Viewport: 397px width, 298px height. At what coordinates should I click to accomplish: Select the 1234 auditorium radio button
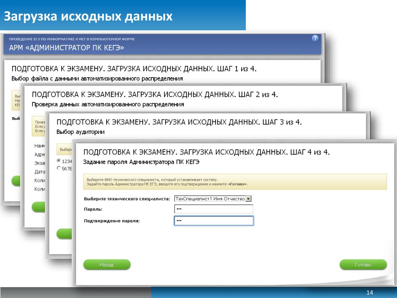point(59,161)
